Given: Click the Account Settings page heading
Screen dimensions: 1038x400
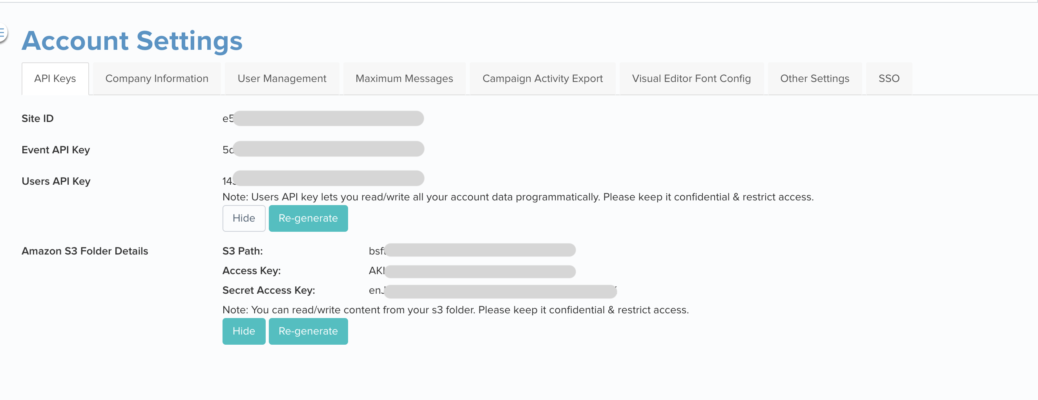Looking at the screenshot, I should (132, 41).
